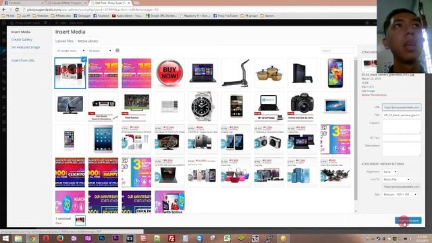Launch Firefox from the taskbar
The image size is (432, 243).
pyautogui.click(x=60, y=238)
